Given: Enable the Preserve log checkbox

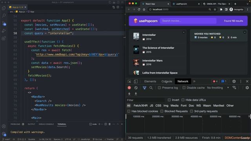Looking at the screenshot, I should 159,88.
